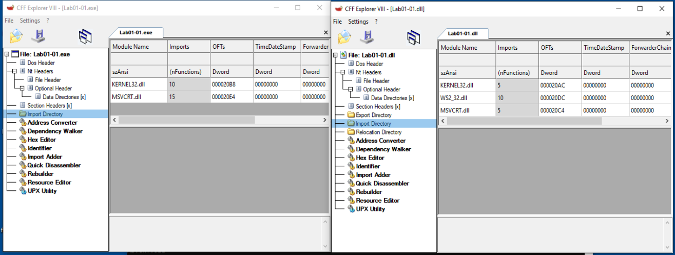
Task: Click Save icon in Lab01-01.dll window
Action: pyautogui.click(x=367, y=37)
